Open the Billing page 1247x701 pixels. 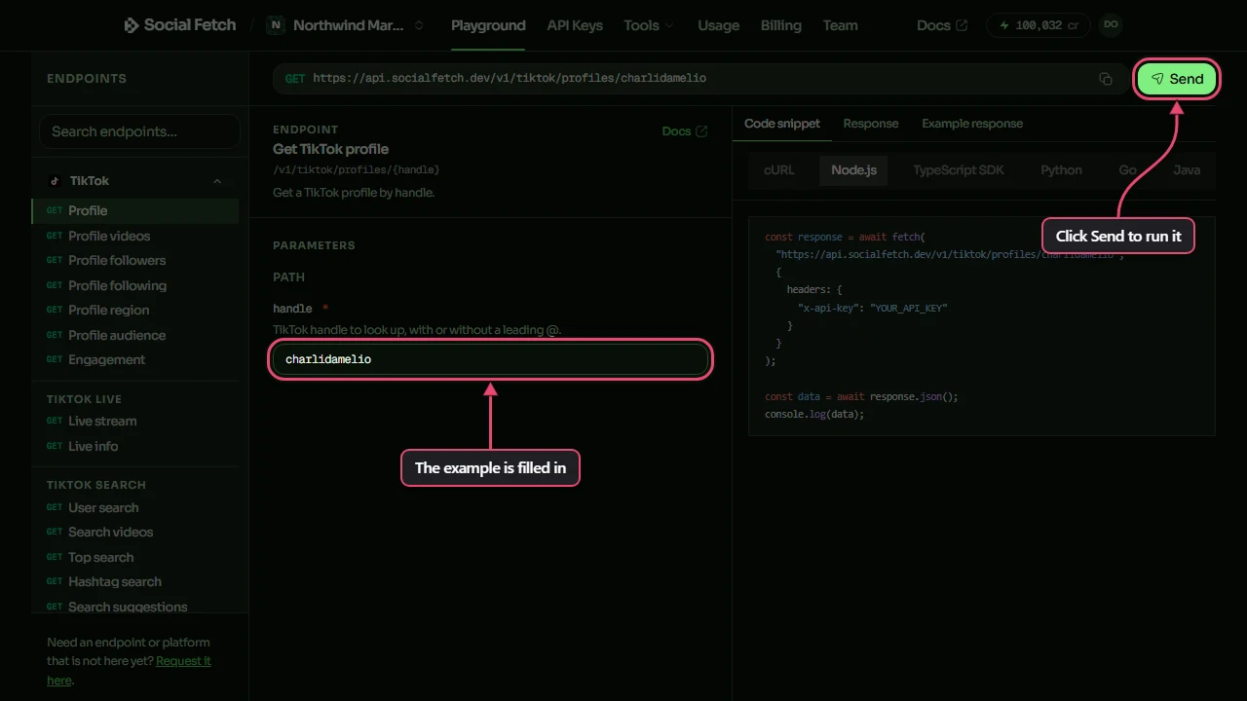781,25
